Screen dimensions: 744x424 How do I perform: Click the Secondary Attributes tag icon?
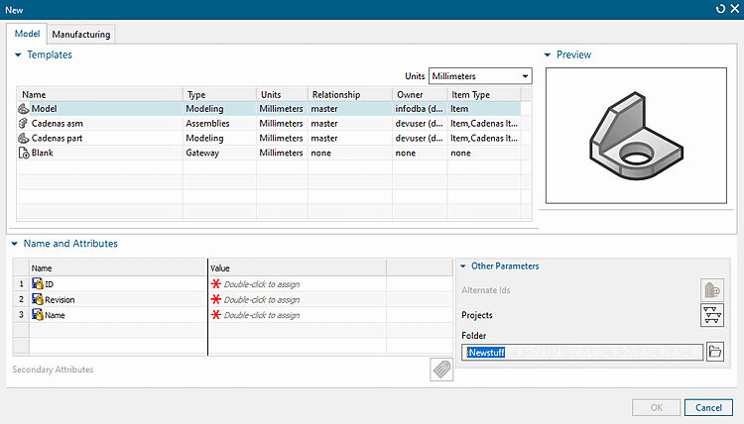coord(441,370)
